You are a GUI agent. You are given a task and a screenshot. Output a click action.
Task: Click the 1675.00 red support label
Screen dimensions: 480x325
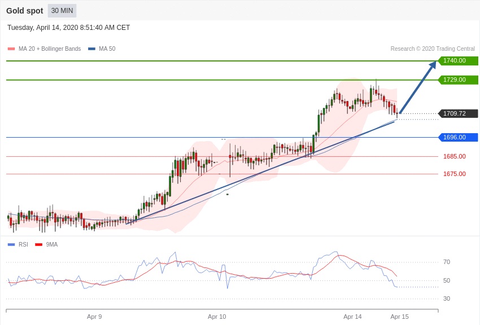(x=454, y=174)
